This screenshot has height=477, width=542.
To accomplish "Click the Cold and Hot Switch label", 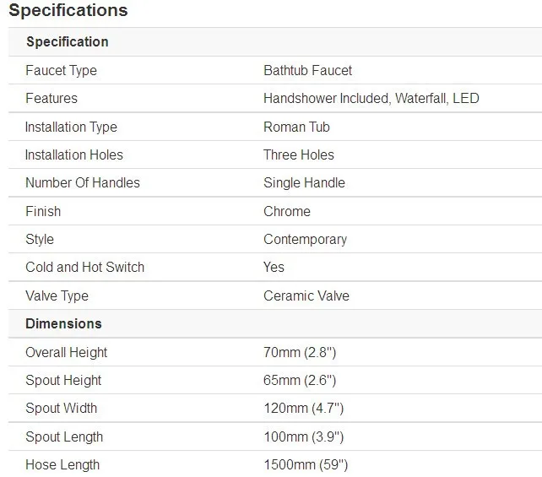I will coord(85,267).
